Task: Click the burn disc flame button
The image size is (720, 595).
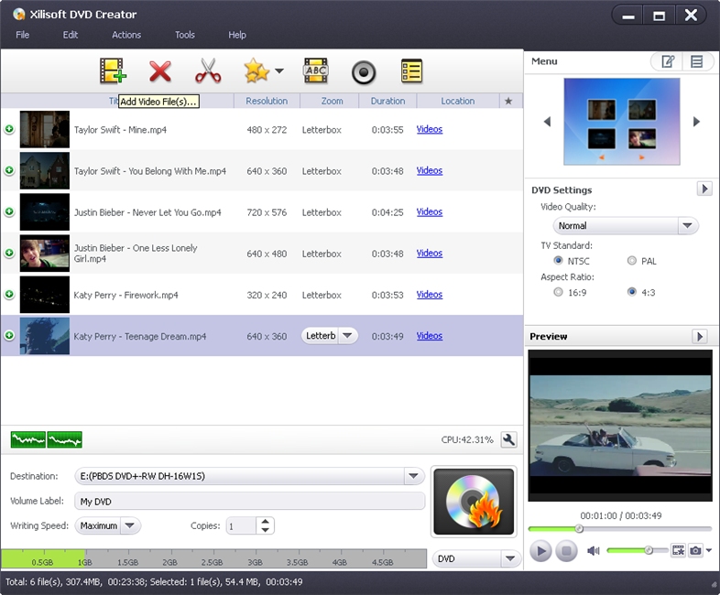Action: (x=473, y=501)
